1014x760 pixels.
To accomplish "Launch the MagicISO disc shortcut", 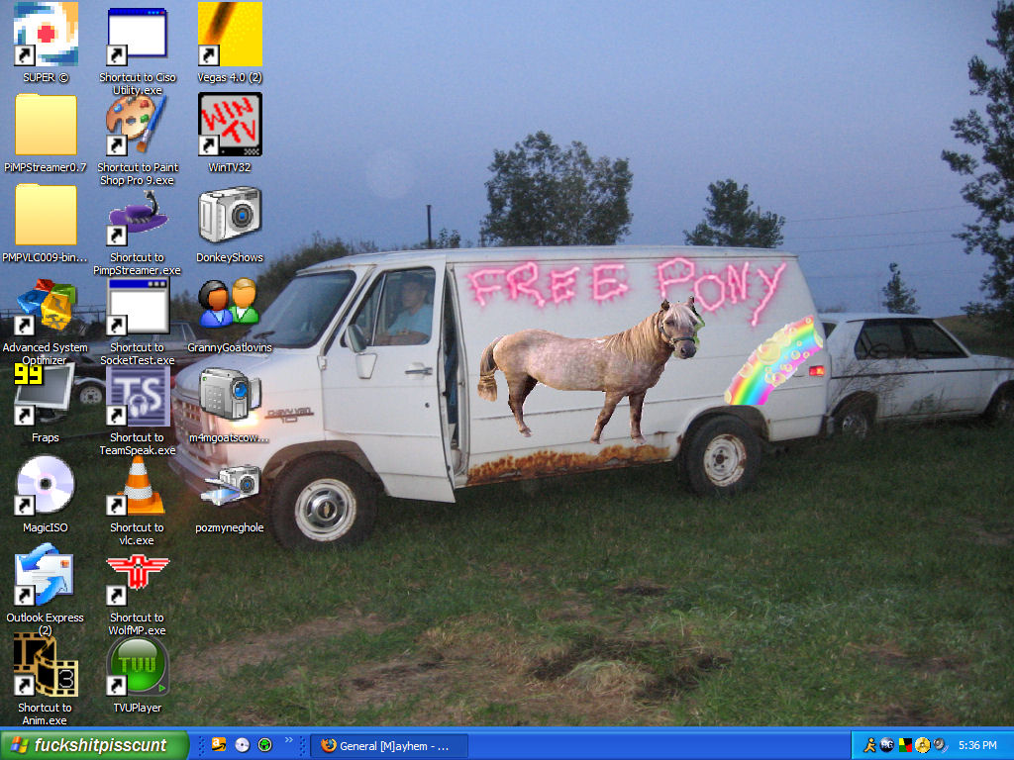I will [46, 485].
